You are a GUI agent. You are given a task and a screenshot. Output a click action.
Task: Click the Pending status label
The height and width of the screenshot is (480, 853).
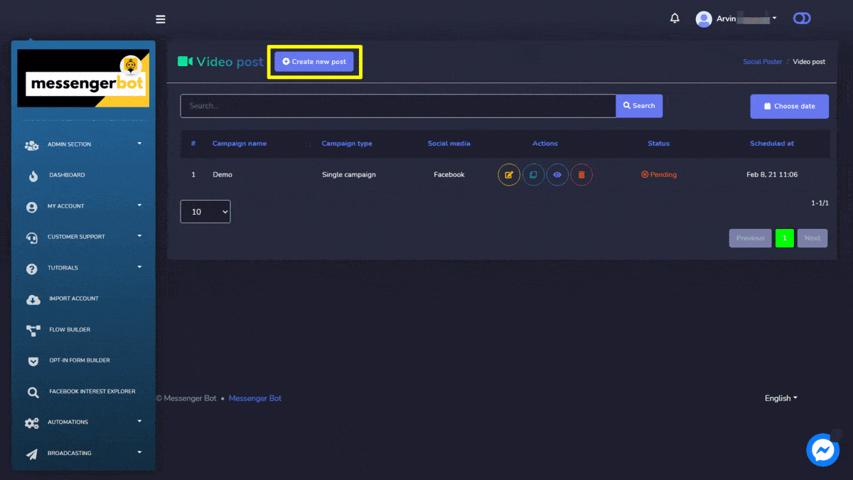click(659, 175)
